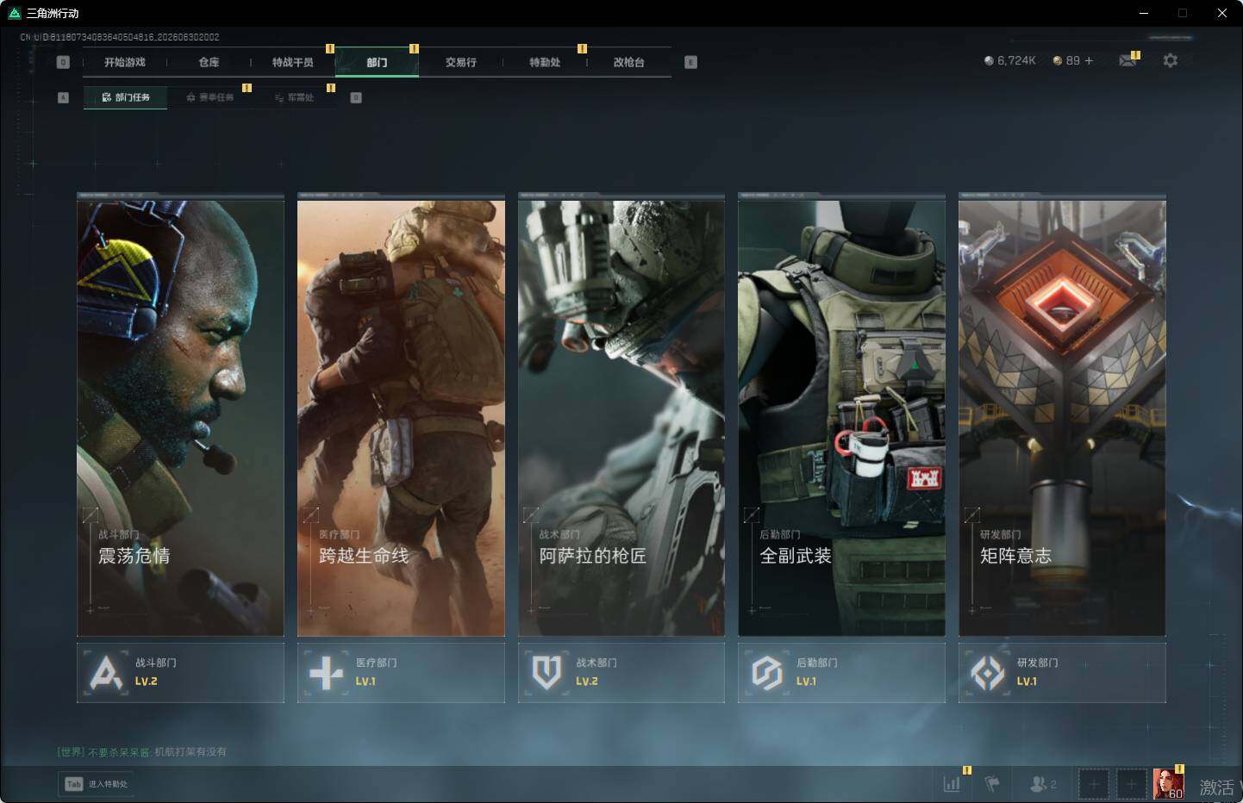Click the E key hint icon

pyautogui.click(x=690, y=62)
